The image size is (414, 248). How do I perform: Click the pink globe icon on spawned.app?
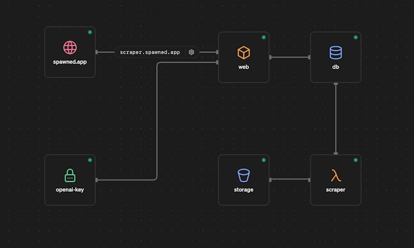click(x=70, y=48)
